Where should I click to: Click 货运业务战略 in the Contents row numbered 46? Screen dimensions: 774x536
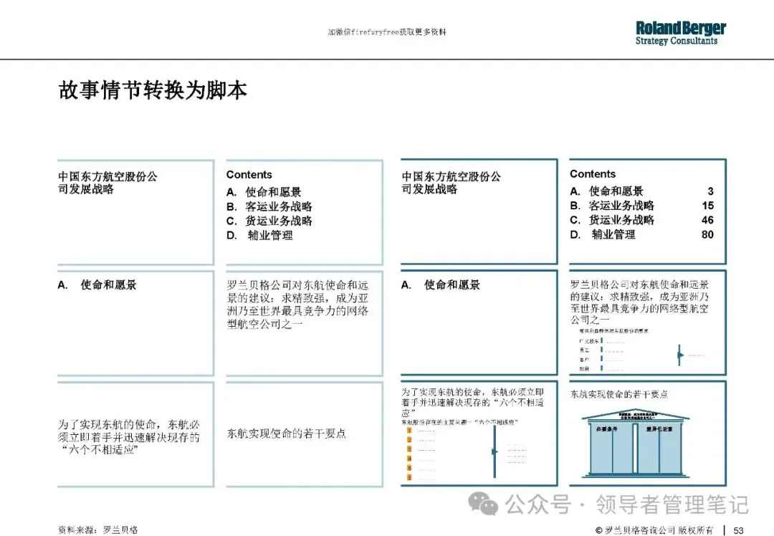(x=621, y=220)
